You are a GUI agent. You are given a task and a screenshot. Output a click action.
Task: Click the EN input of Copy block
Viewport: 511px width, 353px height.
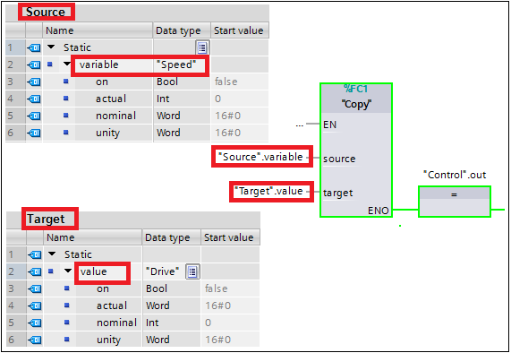coord(330,125)
